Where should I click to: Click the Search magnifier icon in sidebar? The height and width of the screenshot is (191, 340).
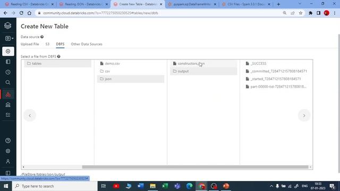[x=8, y=83]
